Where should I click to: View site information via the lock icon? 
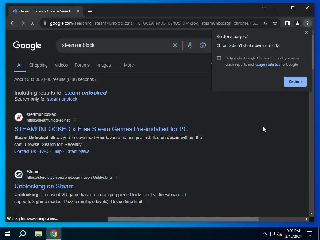[45, 23]
